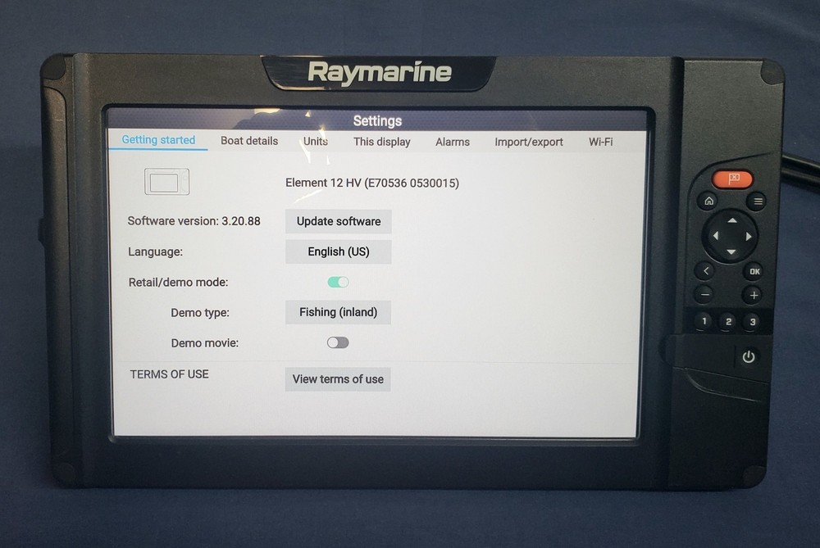Enable the Demo movie switch
This screenshot has width=820, height=548.
click(x=338, y=342)
